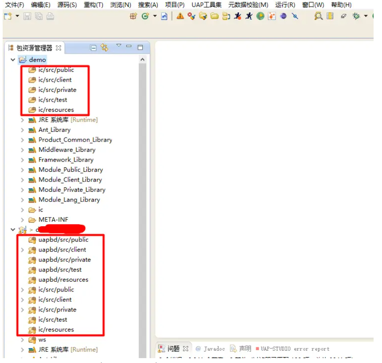The image size is (382, 363).
Task: Open the package explorer view menu triangle
Action: pyautogui.click(x=119, y=46)
